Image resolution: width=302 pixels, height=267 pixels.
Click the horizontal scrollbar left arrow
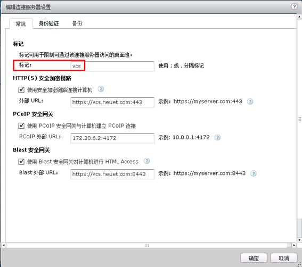pos(4,245)
